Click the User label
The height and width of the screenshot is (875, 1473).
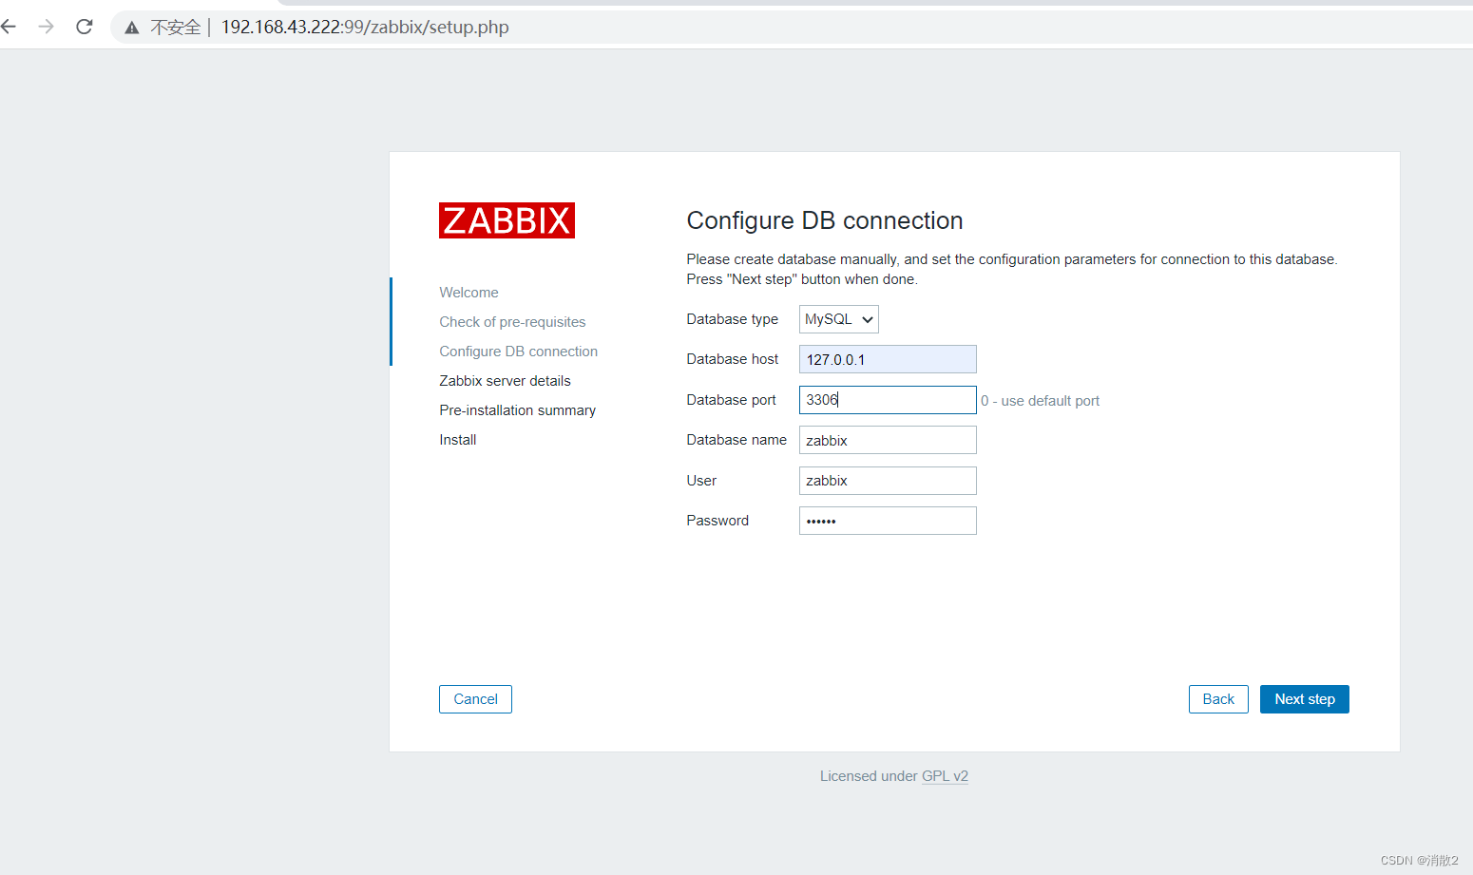(701, 481)
